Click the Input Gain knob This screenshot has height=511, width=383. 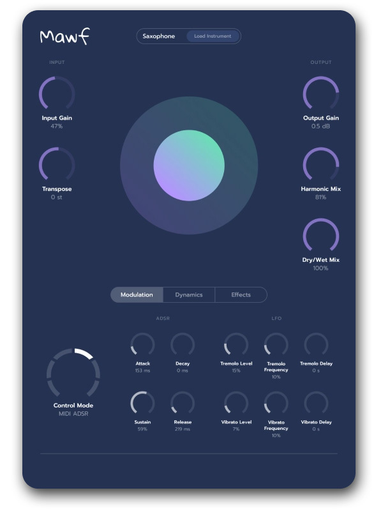[56, 94]
